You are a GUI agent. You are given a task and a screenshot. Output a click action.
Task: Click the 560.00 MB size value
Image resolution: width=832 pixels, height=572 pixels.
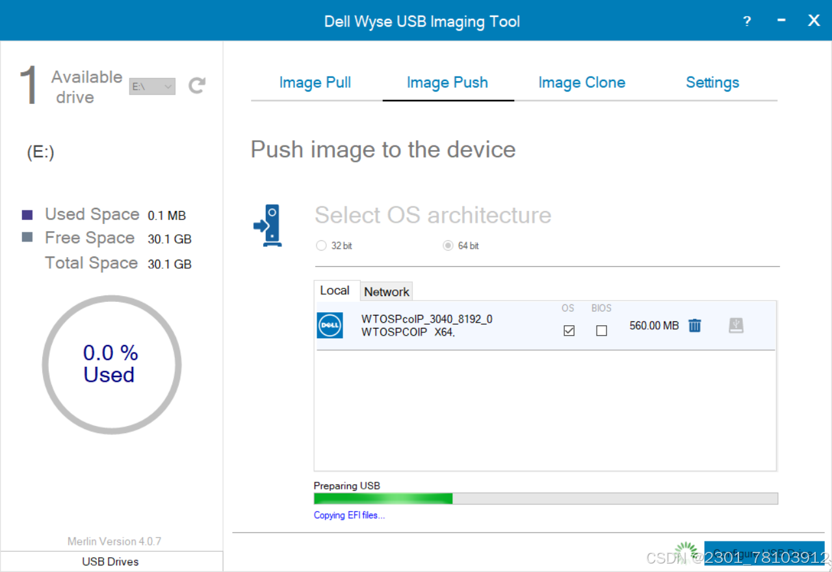pos(654,325)
